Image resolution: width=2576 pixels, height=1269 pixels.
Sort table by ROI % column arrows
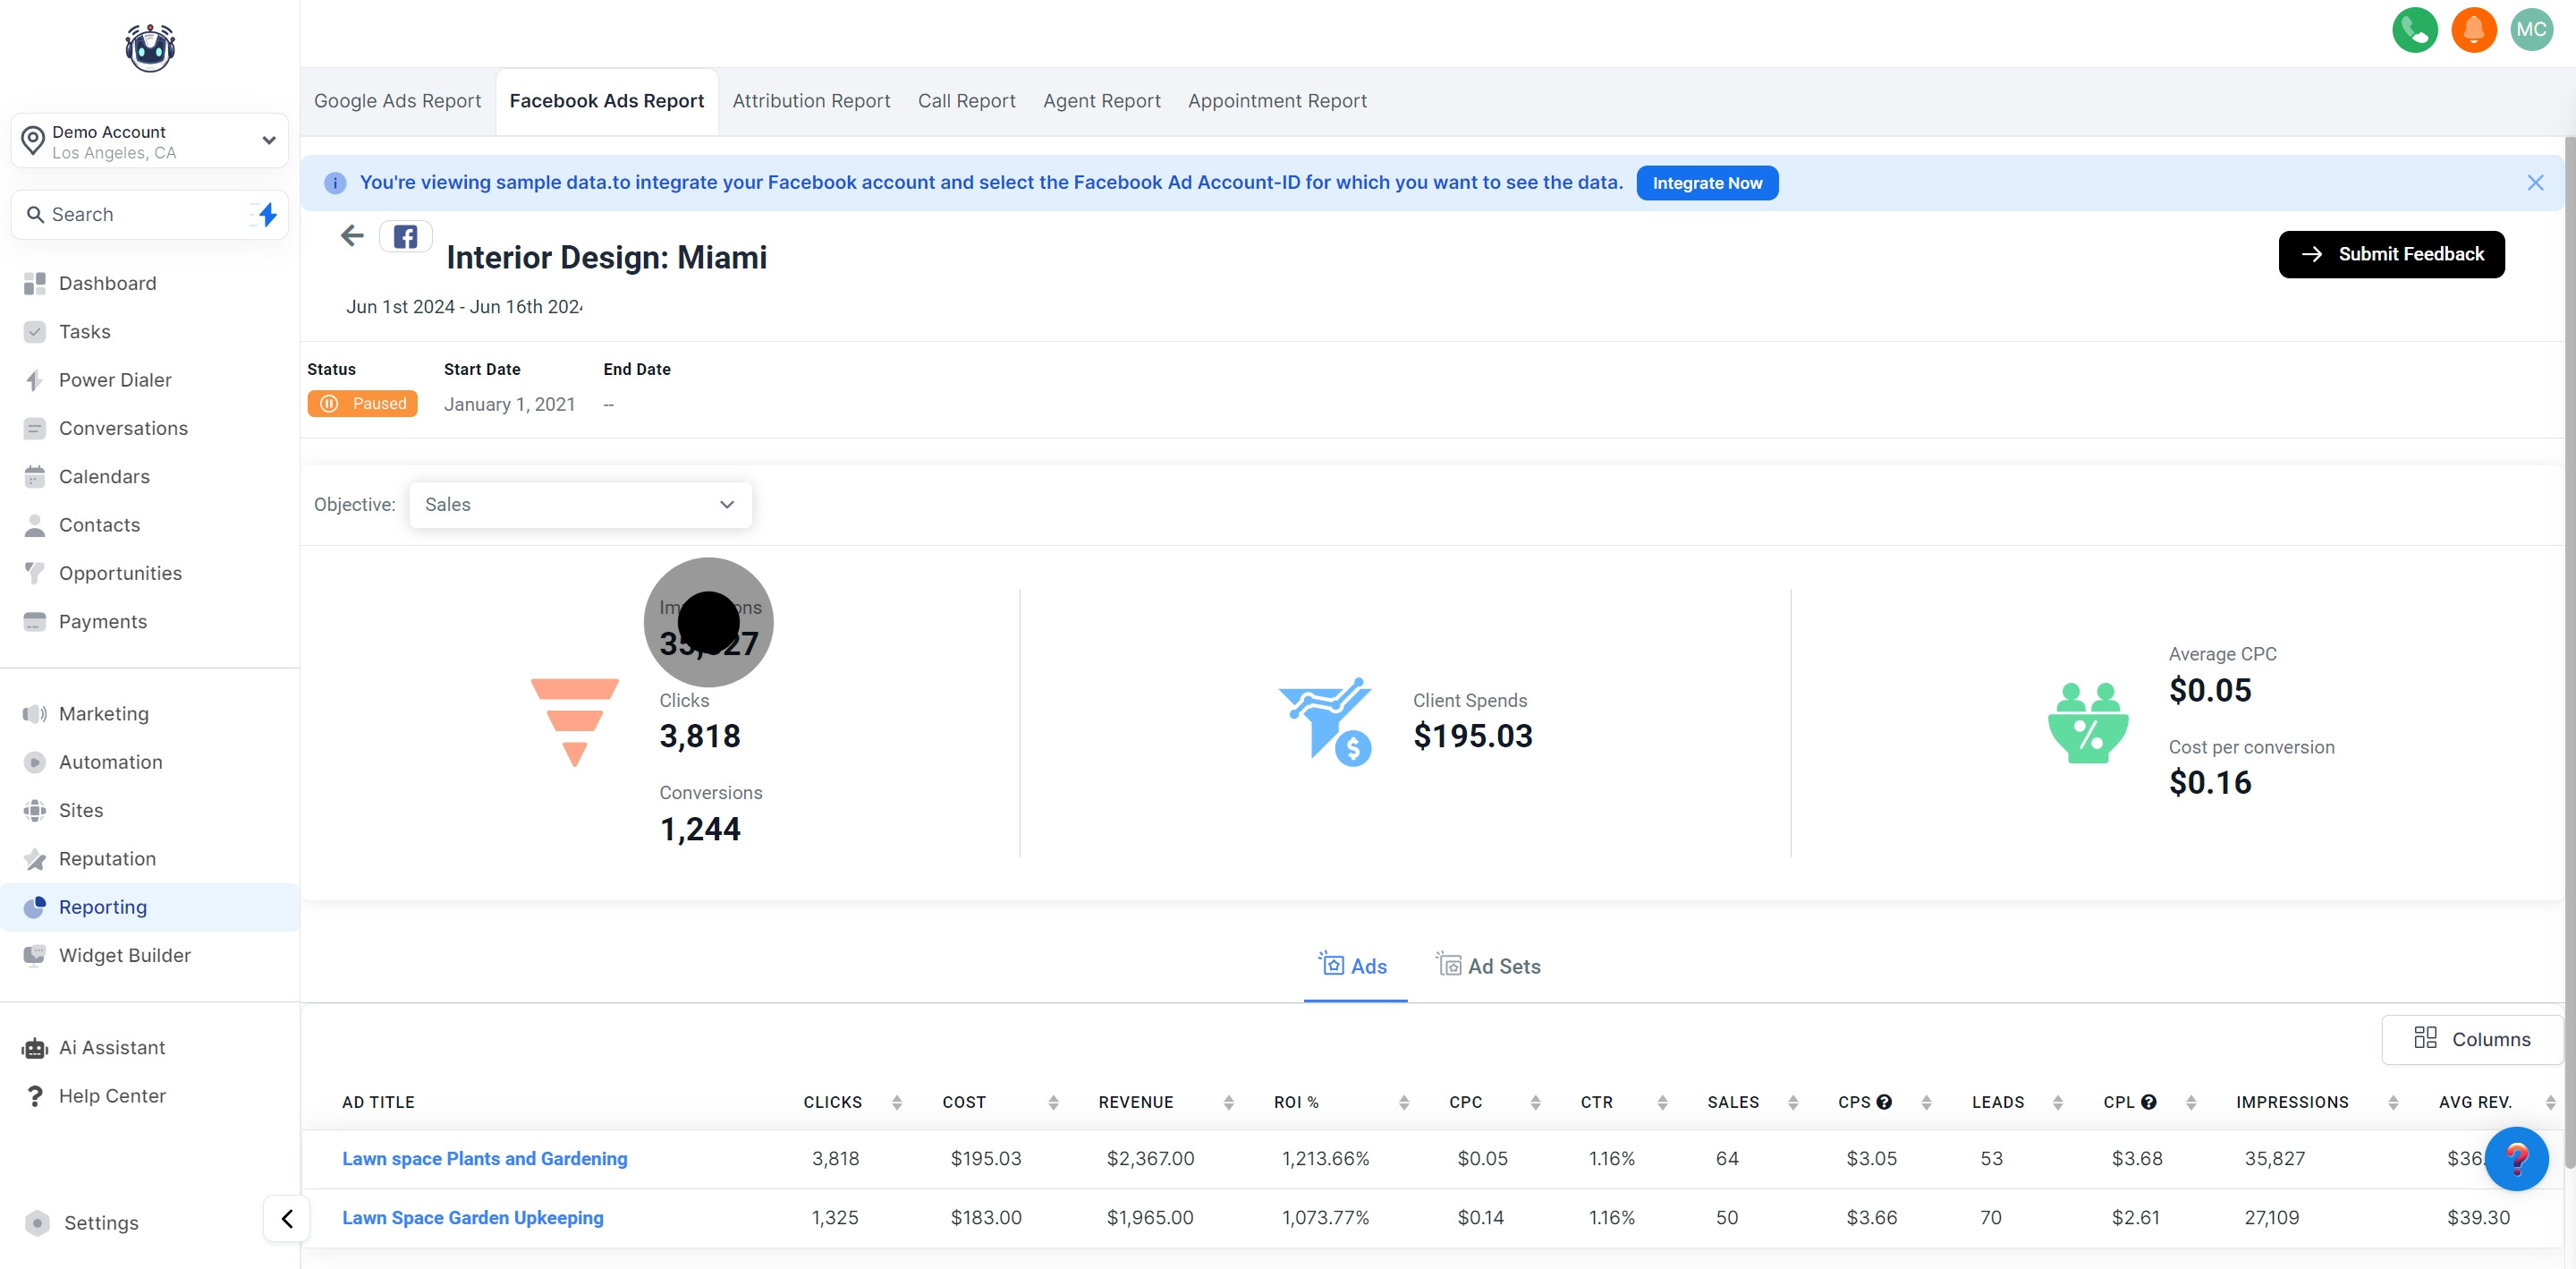pyautogui.click(x=1403, y=1102)
